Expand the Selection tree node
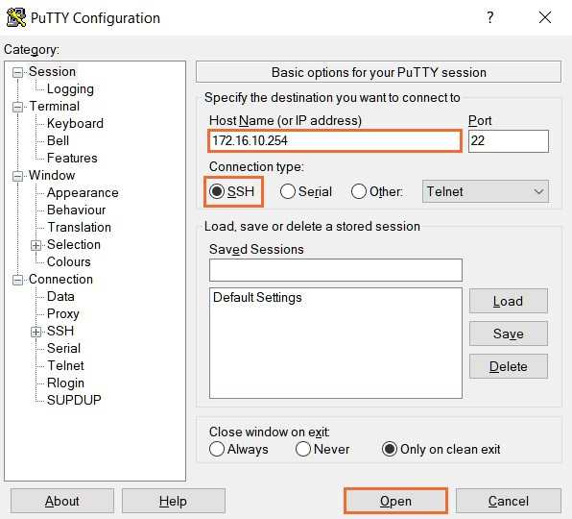 click(x=36, y=245)
